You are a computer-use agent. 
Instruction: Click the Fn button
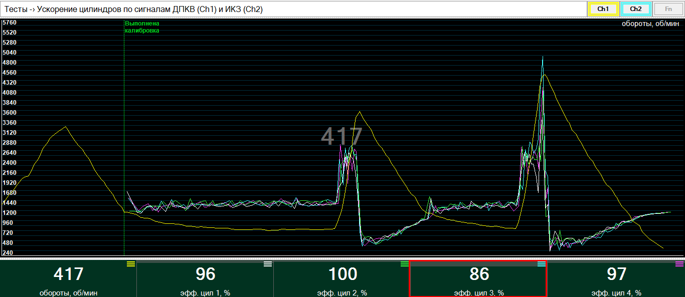pos(668,9)
